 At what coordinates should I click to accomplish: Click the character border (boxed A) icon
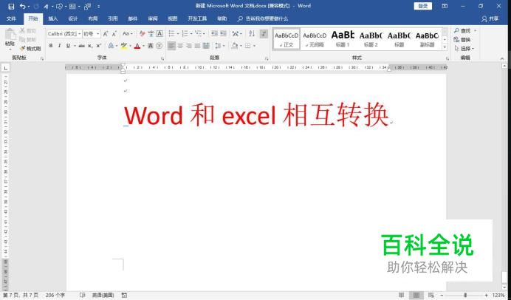click(x=160, y=33)
